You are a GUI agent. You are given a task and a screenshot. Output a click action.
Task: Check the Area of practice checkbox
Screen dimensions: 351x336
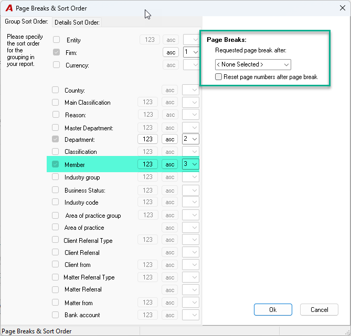coord(55,227)
